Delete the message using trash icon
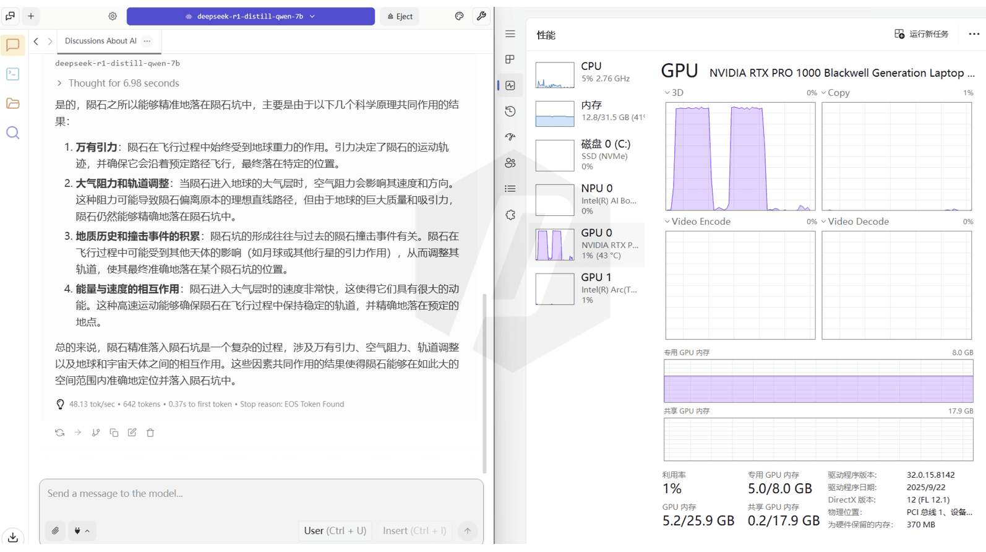This screenshot has width=986, height=552. point(150,433)
